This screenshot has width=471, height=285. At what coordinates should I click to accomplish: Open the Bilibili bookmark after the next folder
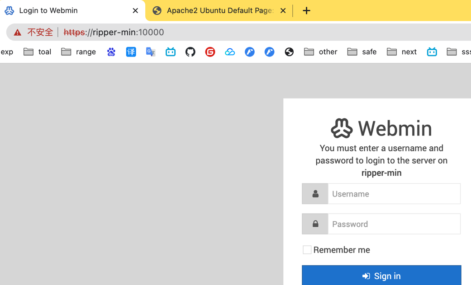(432, 52)
